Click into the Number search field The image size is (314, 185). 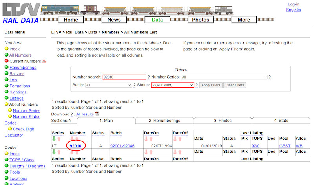pos(124,77)
